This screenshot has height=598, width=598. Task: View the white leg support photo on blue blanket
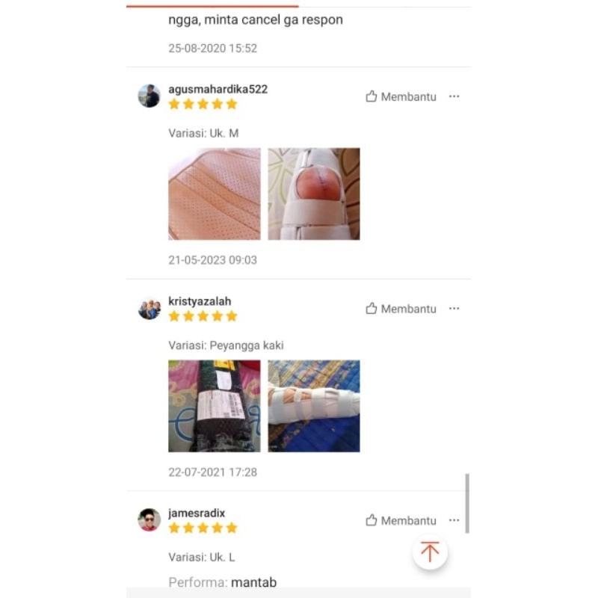pos(314,406)
